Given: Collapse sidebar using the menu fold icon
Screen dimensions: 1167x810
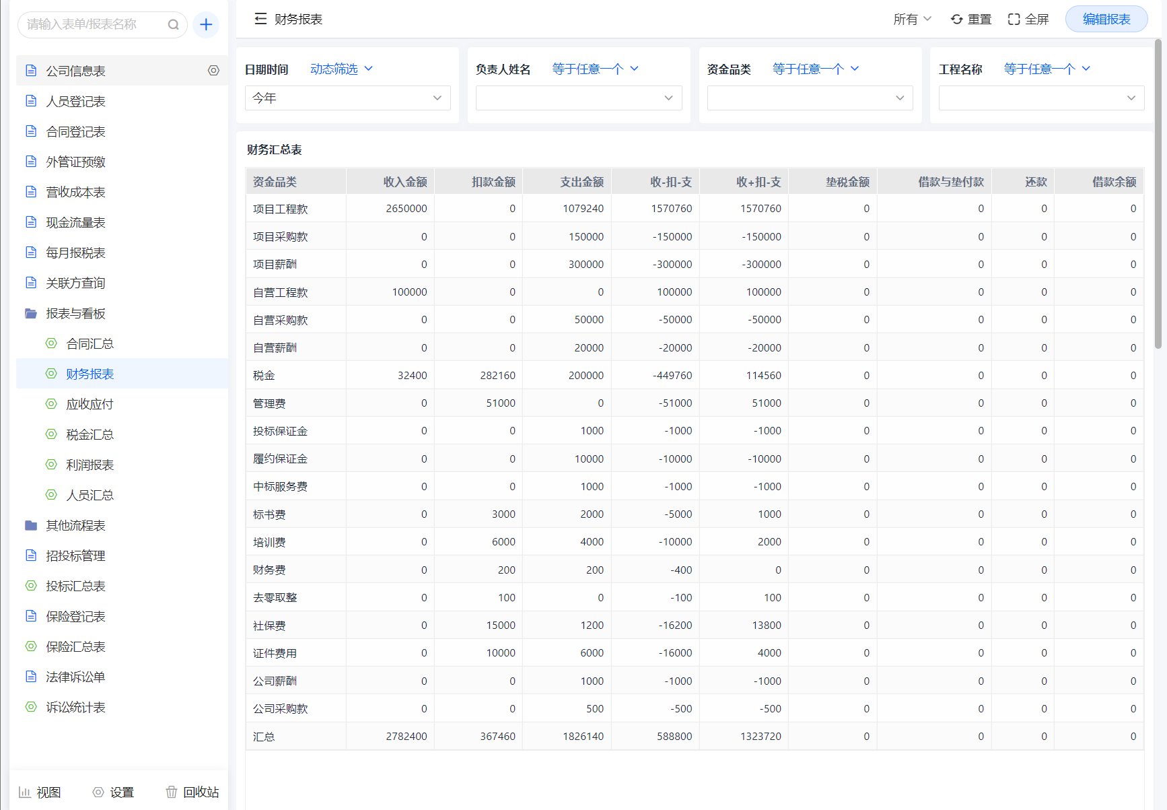Looking at the screenshot, I should [260, 19].
